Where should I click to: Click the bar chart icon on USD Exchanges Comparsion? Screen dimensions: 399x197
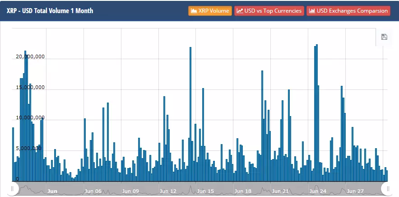coord(312,11)
